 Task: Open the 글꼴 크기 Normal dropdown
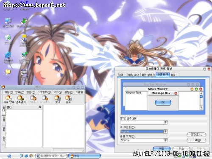coord(166,140)
